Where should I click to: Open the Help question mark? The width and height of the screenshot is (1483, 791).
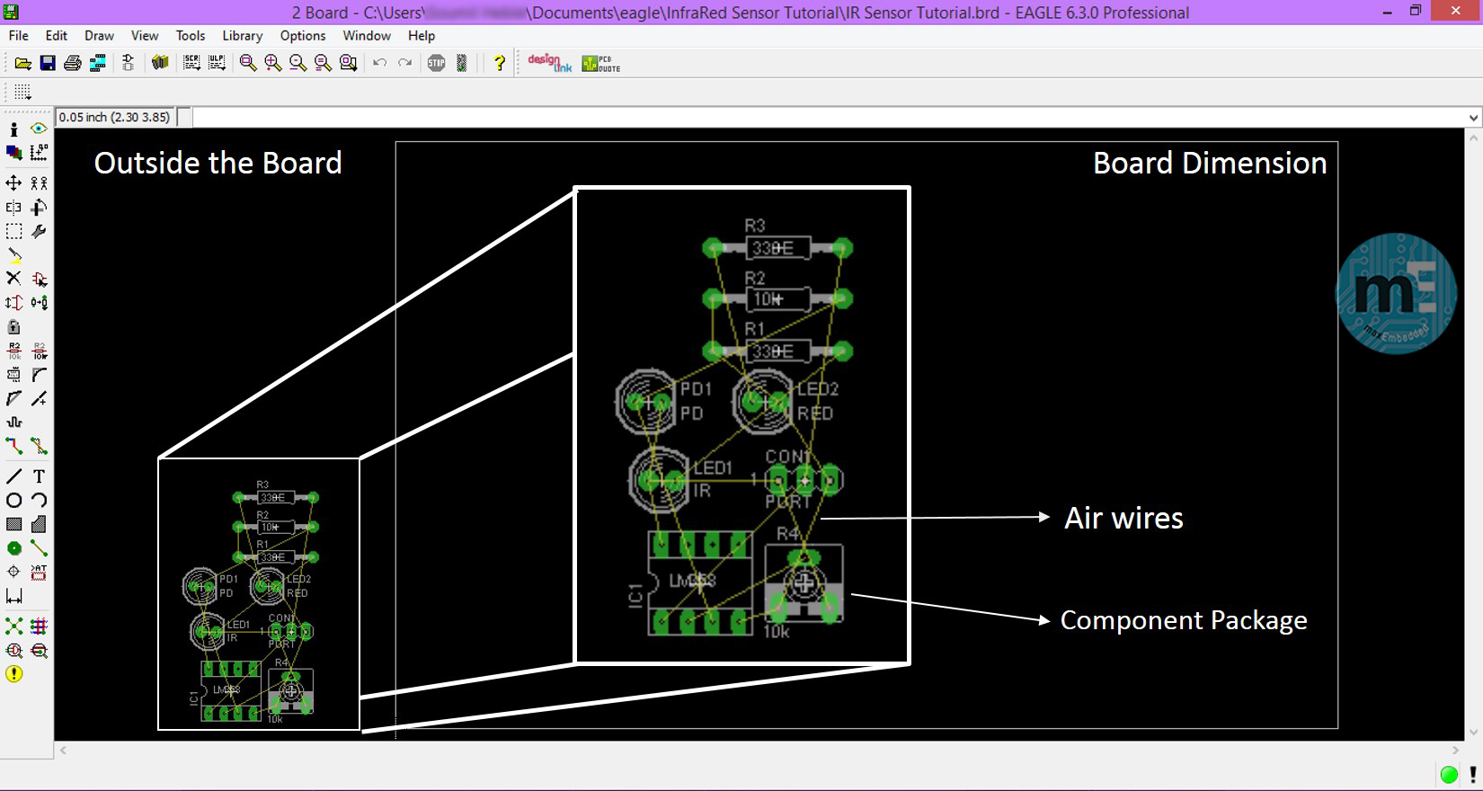(500, 63)
